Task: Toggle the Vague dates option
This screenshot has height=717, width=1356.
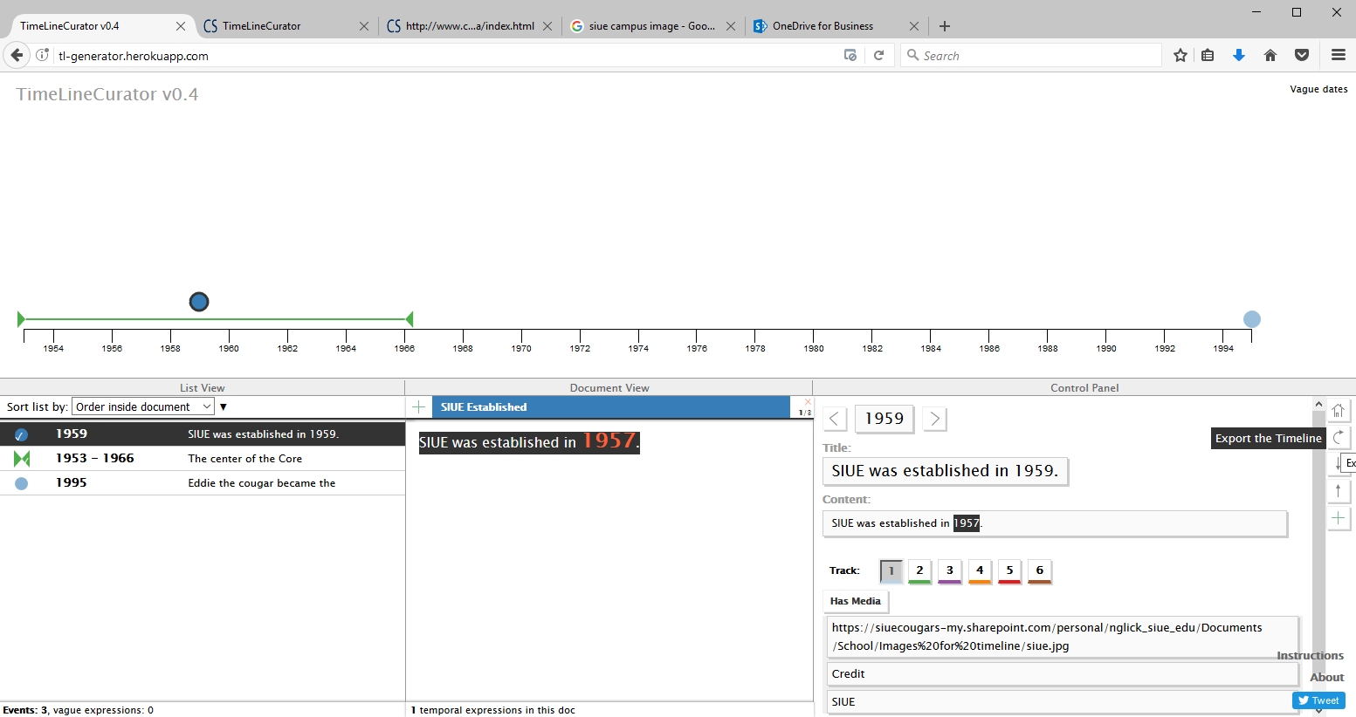Action: coord(1318,89)
